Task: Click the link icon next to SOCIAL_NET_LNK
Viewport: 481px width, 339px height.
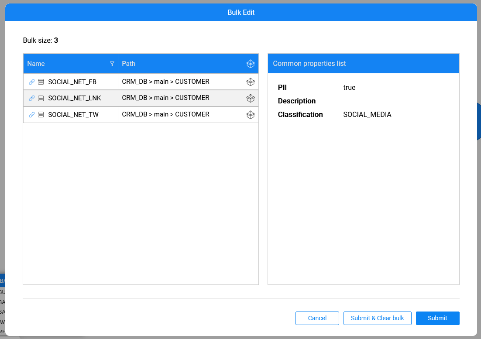Action: click(x=31, y=98)
